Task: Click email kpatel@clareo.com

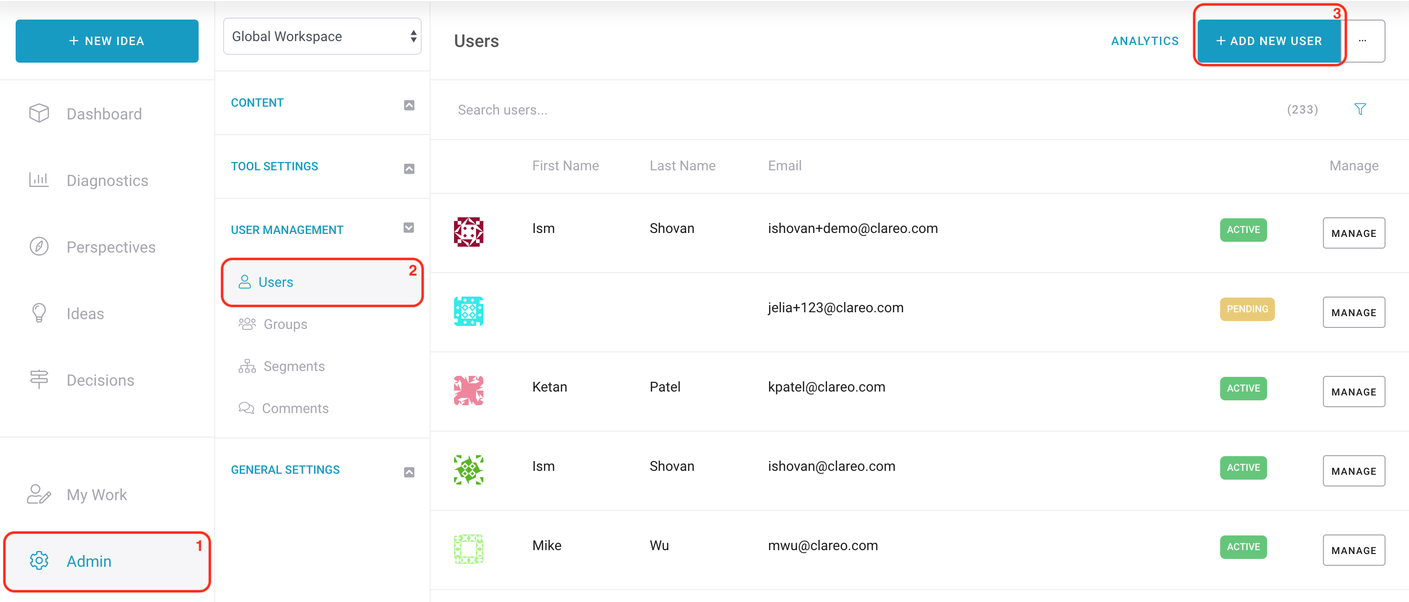Action: 826,387
